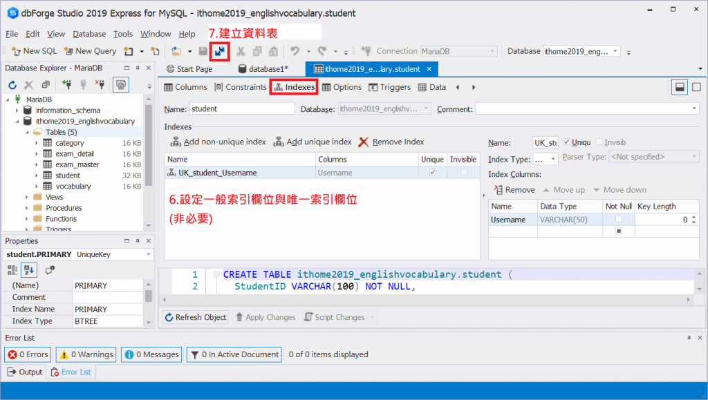This screenshot has height=400, width=708.
Task: Click the multi-window icon in Database Explorer toolbar
Action: [46, 85]
